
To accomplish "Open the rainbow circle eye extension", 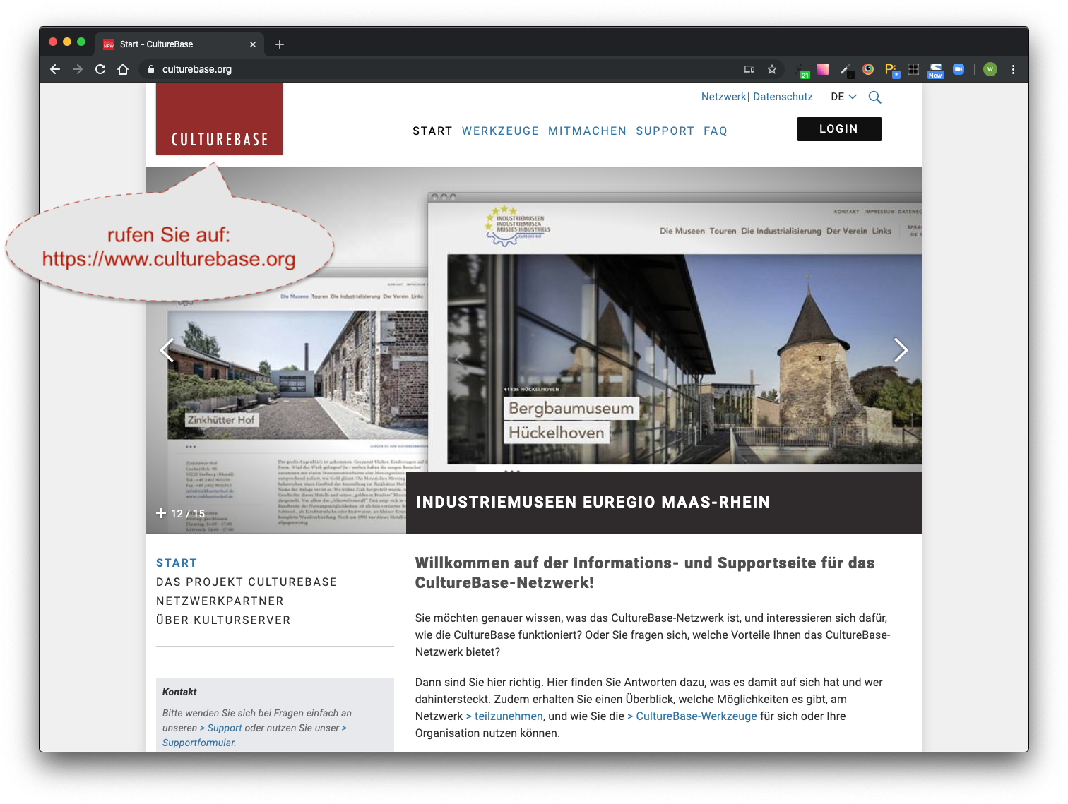I will pyautogui.click(x=869, y=69).
